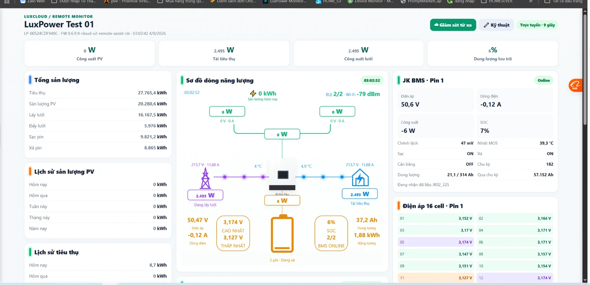The height and width of the screenshot is (285, 590).
Task: Open the Device Monitor bookmark
Action: pos(370,2)
